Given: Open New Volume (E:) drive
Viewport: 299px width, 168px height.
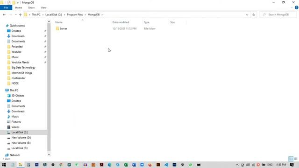Looking at the screenshot, I should pos(21,143).
